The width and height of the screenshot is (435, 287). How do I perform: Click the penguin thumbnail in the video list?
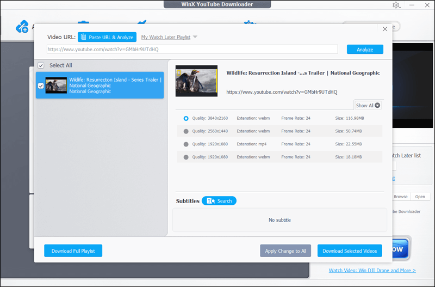point(56,85)
